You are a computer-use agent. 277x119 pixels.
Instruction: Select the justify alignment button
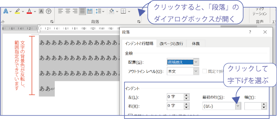[x=82, y=11]
